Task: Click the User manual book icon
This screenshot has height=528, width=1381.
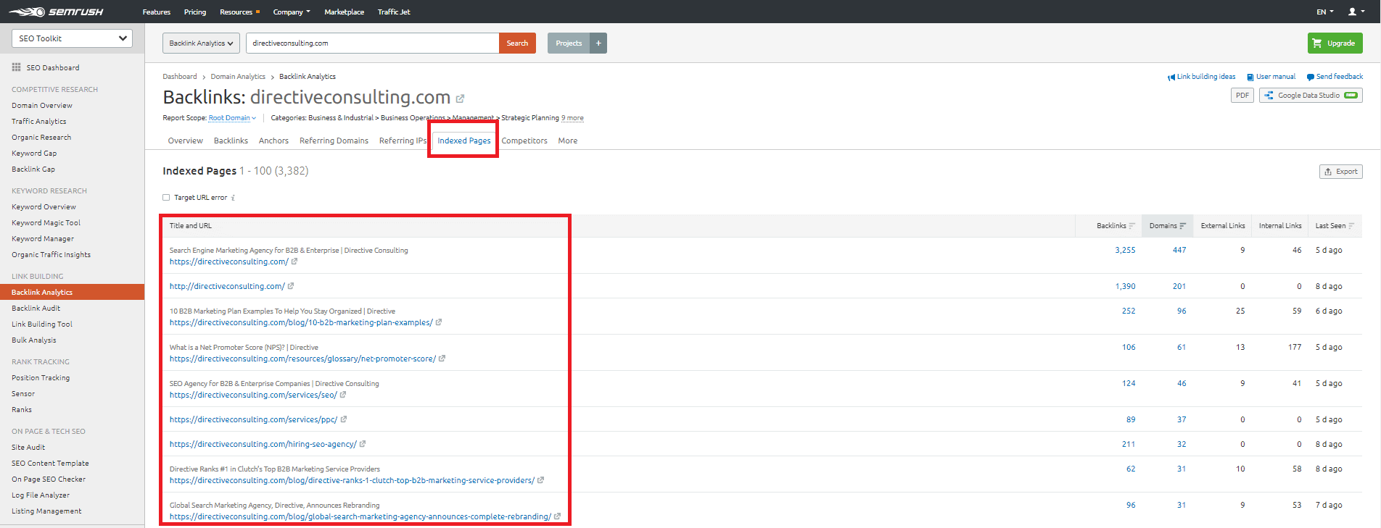Action: click(x=1250, y=77)
